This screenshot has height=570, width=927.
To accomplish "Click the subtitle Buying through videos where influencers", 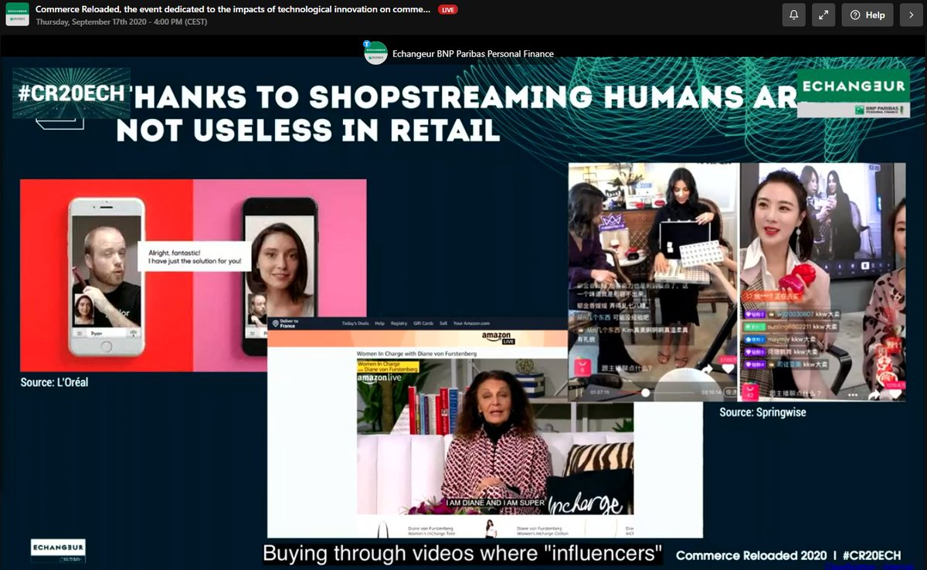I will click(463, 554).
